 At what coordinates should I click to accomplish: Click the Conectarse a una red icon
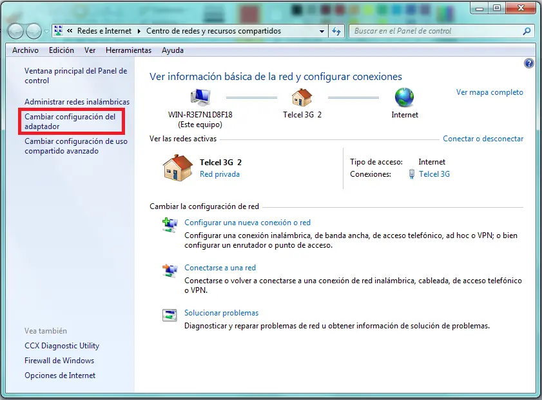click(x=169, y=270)
